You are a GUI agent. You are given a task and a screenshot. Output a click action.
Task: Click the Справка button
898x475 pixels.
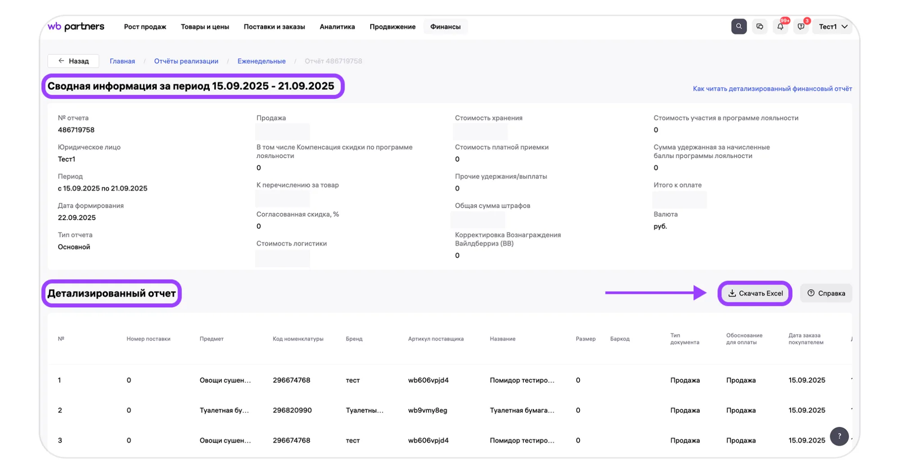(x=826, y=293)
